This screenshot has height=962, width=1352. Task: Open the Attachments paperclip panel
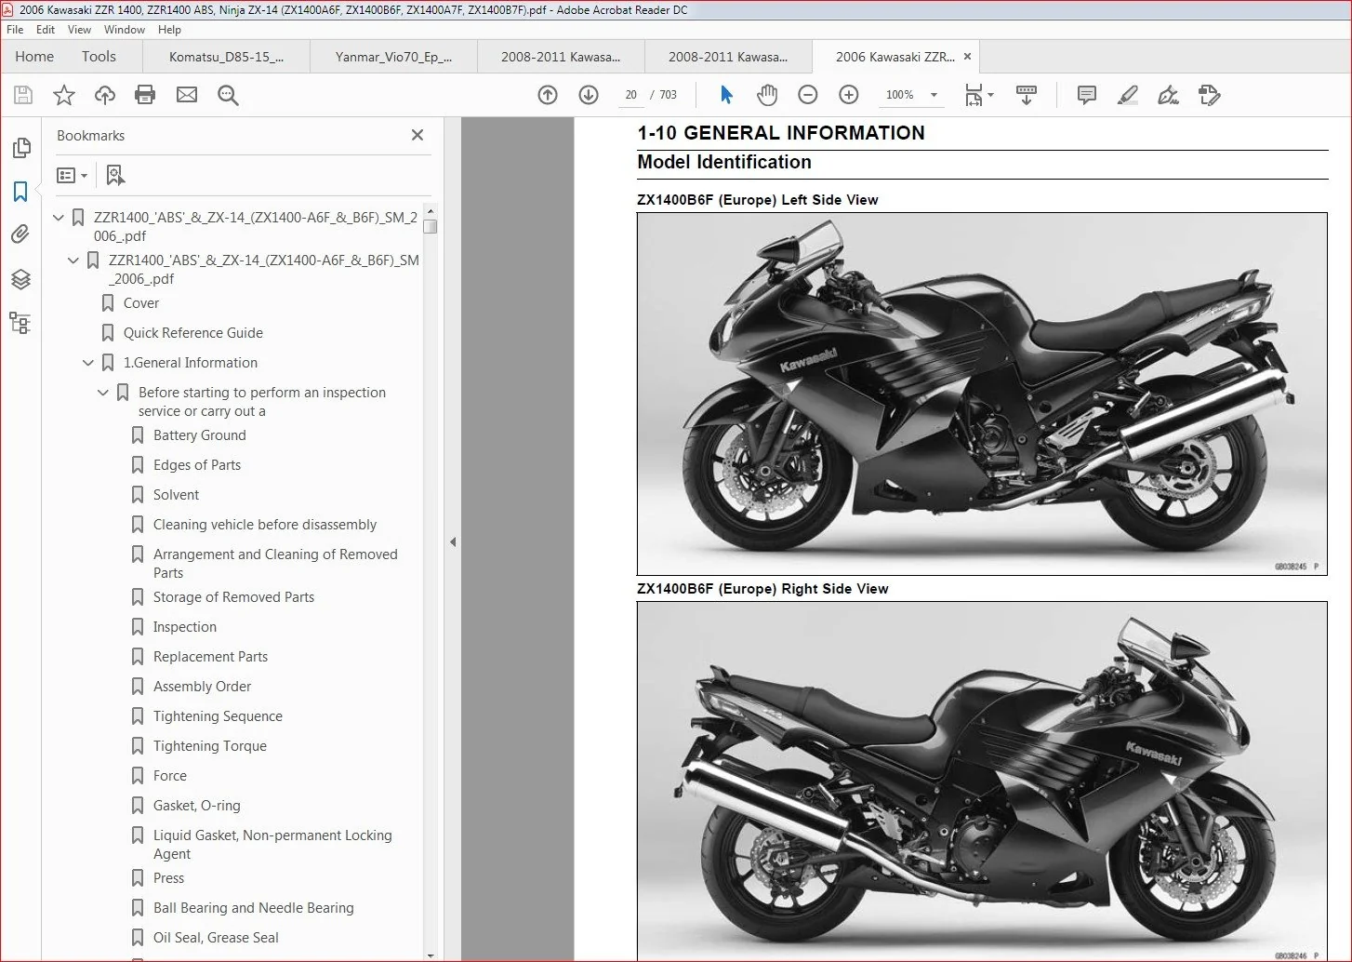(20, 234)
